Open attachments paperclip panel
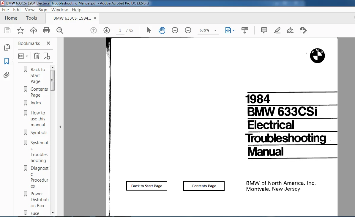 (x=7, y=75)
